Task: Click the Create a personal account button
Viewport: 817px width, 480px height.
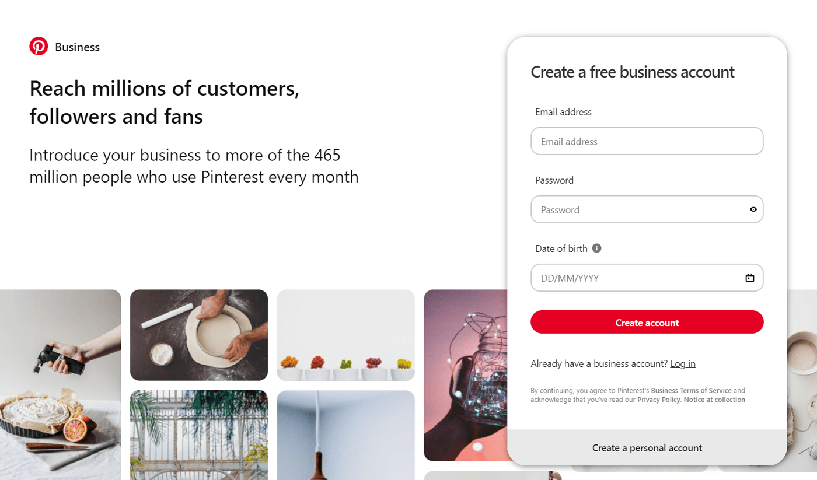Action: pyautogui.click(x=647, y=447)
